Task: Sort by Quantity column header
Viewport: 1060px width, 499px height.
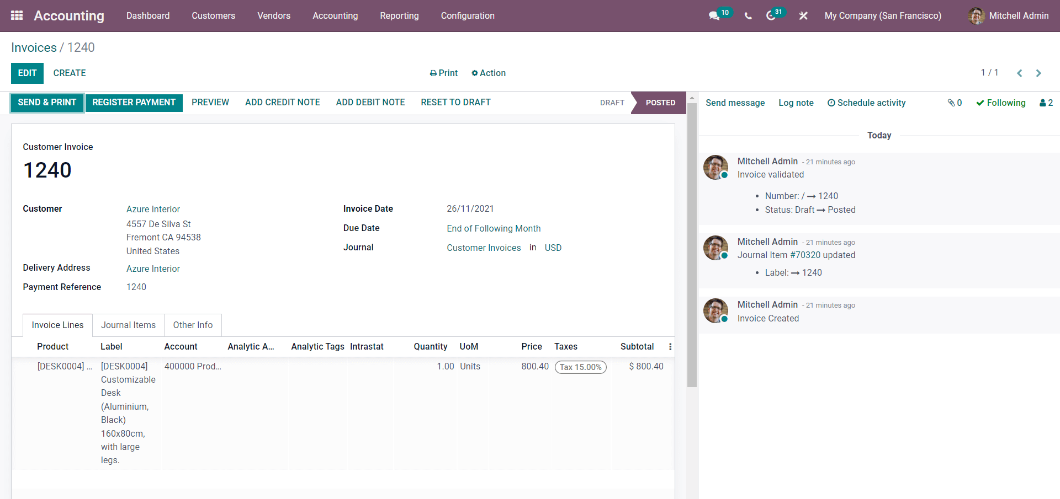Action: pyautogui.click(x=431, y=347)
